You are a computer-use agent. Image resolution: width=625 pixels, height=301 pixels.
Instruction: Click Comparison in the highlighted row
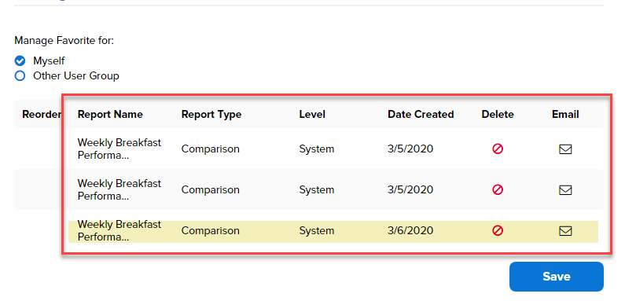(211, 231)
